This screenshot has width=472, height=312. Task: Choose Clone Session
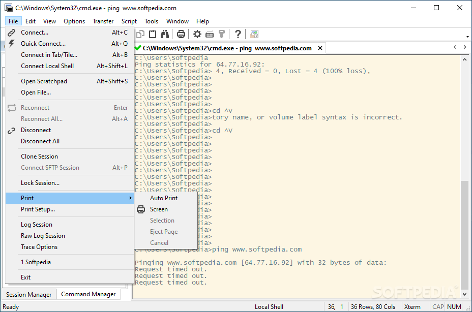point(70,157)
